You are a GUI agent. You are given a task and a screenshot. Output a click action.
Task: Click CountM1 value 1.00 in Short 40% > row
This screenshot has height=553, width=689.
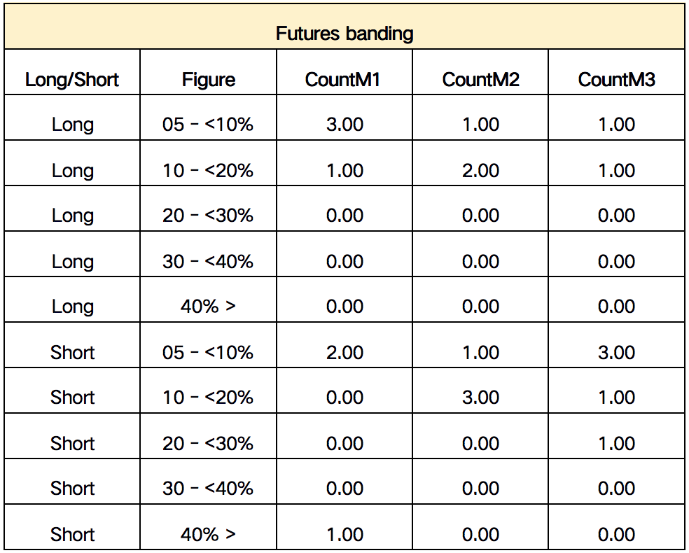344,535
